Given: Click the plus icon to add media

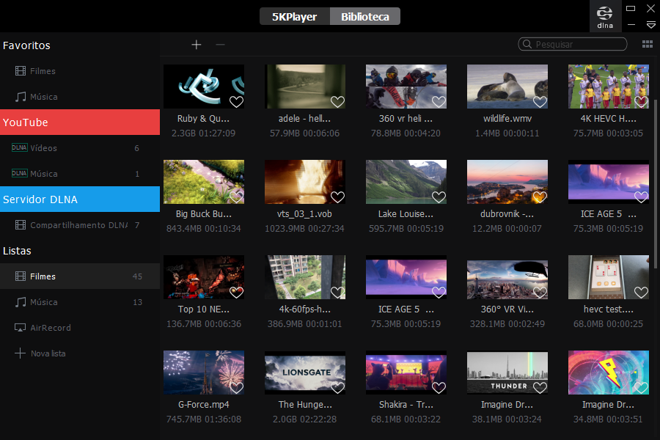Looking at the screenshot, I should 197,45.
